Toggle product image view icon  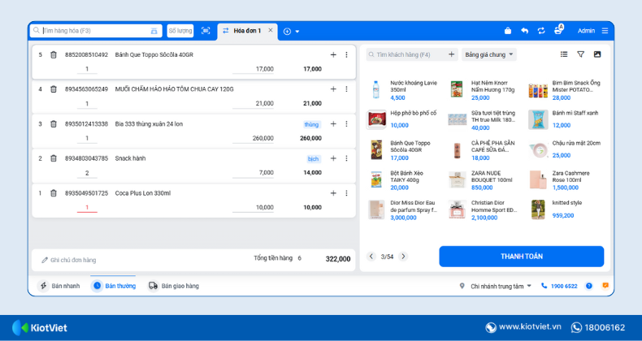point(597,54)
